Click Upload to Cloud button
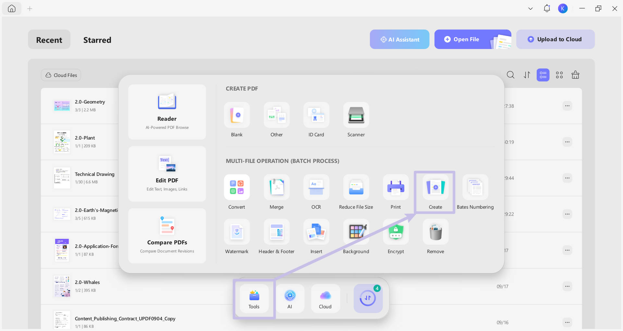The width and height of the screenshot is (623, 331). [555, 39]
